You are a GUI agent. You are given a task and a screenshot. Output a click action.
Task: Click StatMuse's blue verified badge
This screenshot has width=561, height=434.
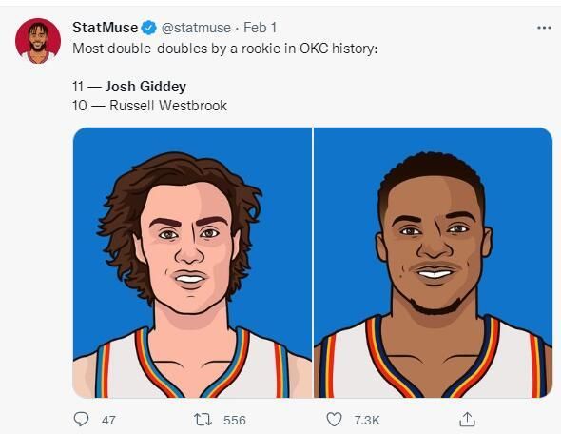(x=149, y=28)
